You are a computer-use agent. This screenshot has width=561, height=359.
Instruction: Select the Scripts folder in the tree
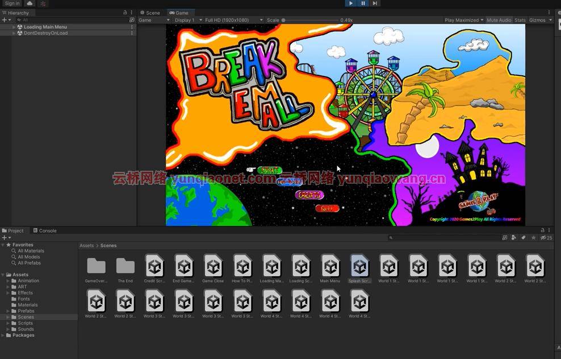25,323
